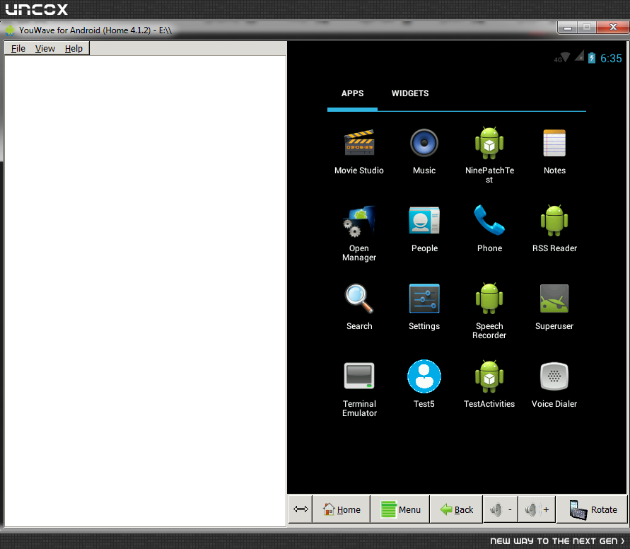630x549 pixels.
Task: Close the YouWave window
Action: click(x=613, y=28)
